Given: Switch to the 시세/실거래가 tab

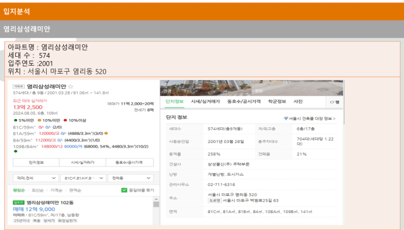Looking at the screenshot, I should 205,101.
